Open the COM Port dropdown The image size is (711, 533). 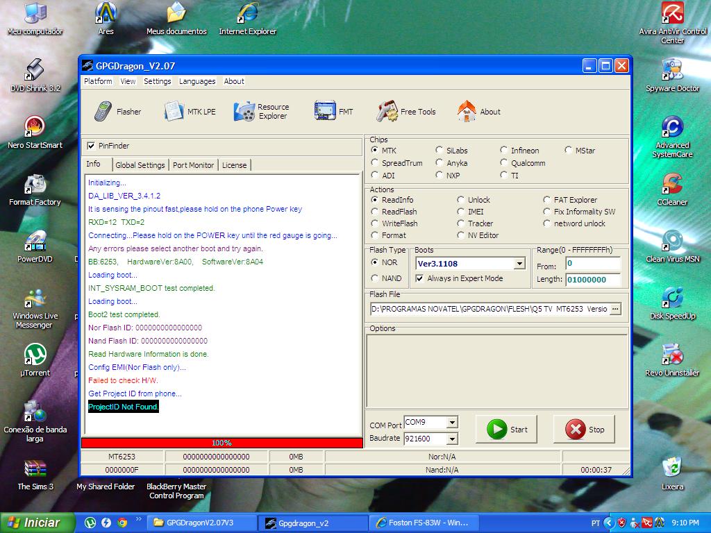point(451,423)
